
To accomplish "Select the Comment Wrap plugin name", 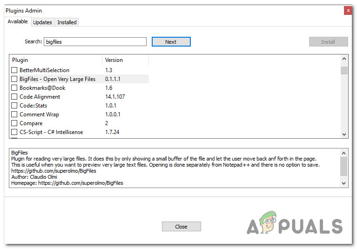I will pos(39,114).
